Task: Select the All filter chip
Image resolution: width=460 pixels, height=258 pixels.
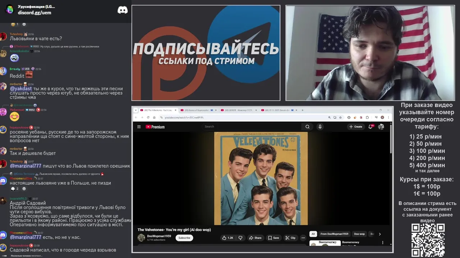Action: tap(313, 234)
